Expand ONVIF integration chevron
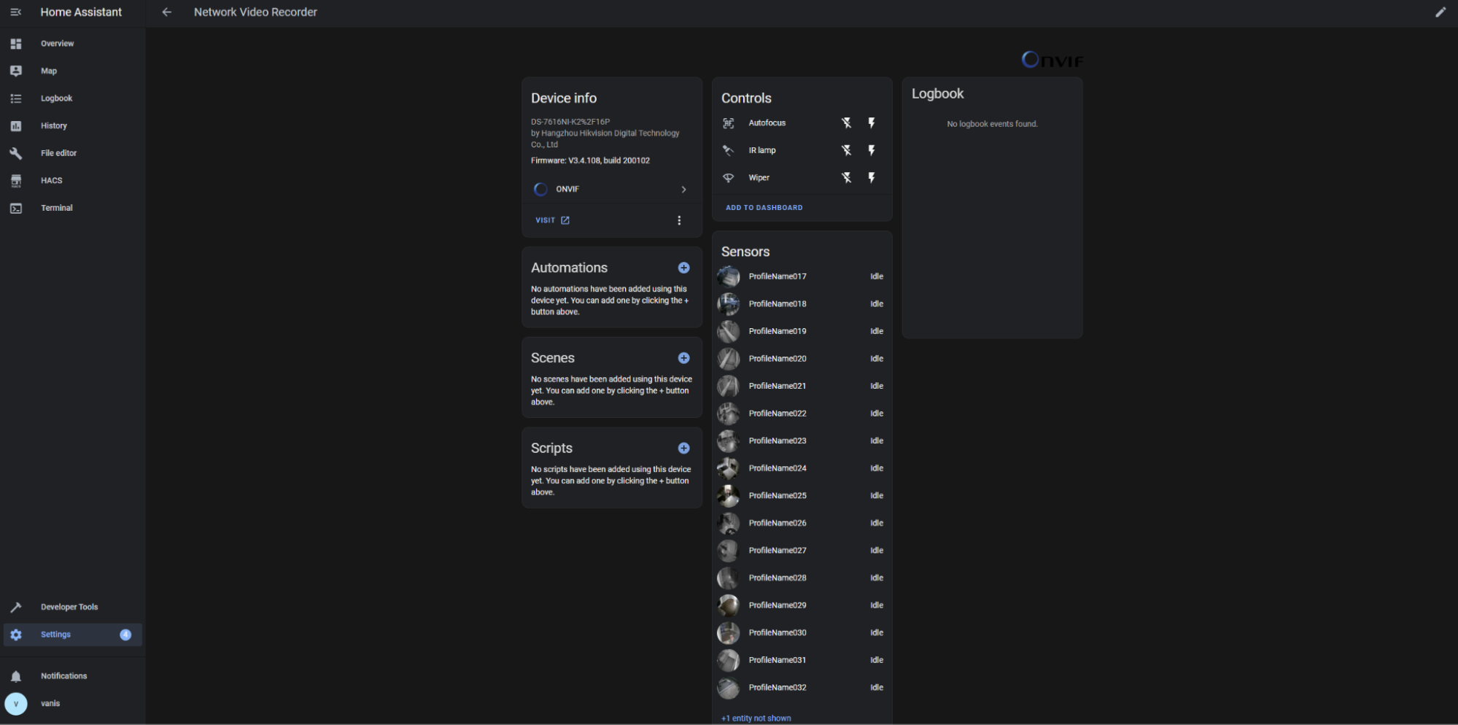 coord(683,190)
